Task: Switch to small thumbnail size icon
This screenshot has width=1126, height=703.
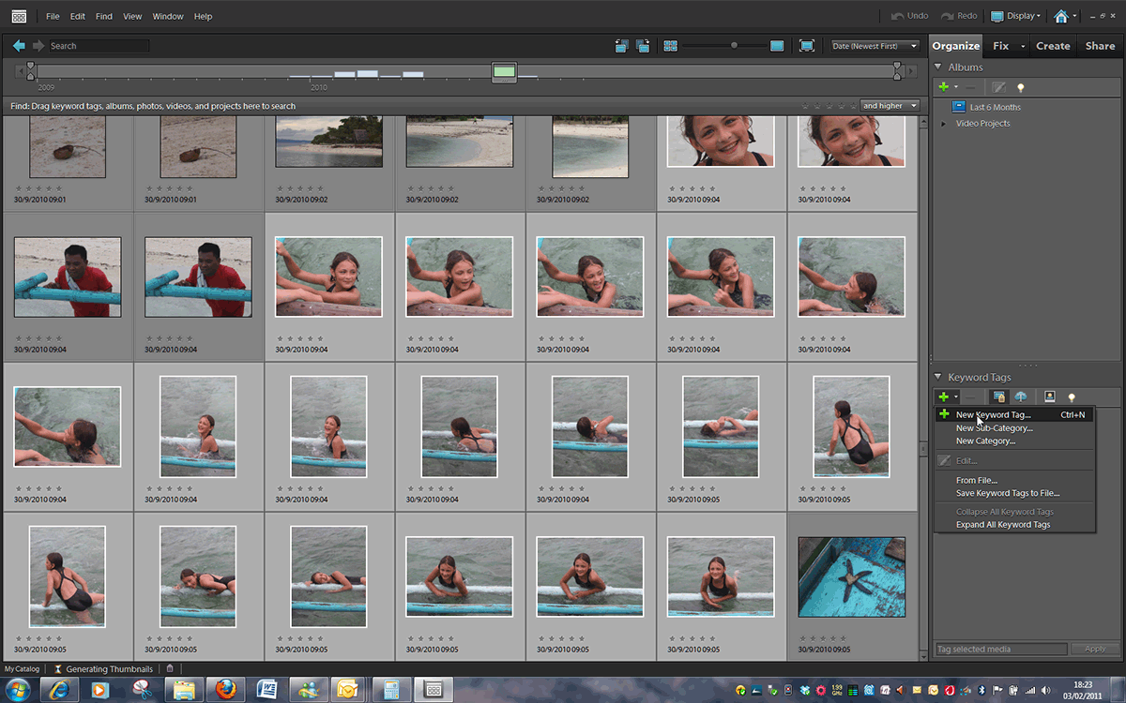Action: click(x=670, y=45)
